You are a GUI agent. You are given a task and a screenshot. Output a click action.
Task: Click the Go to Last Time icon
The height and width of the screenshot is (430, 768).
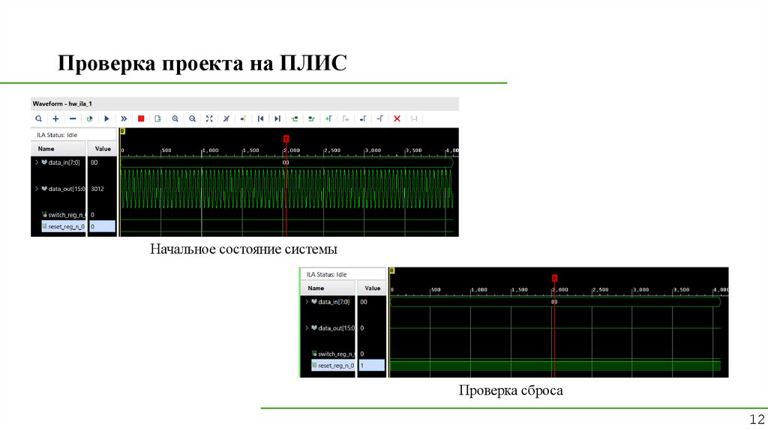tap(277, 118)
